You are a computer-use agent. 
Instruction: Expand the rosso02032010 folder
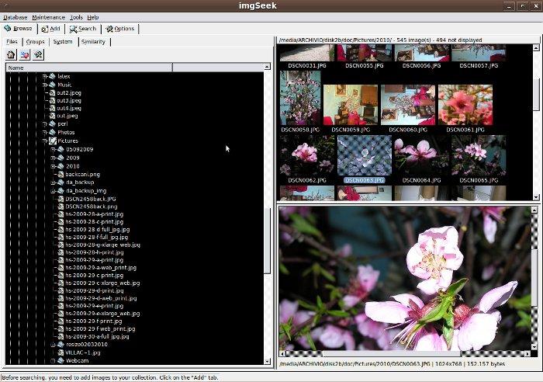coord(53,345)
